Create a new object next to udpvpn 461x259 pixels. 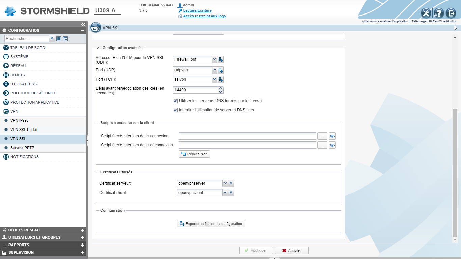tap(221, 70)
